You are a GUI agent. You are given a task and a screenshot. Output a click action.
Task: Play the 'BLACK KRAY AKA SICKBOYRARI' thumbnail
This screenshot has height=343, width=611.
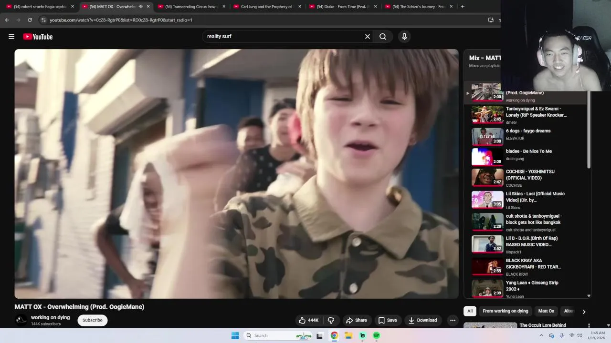487,266
